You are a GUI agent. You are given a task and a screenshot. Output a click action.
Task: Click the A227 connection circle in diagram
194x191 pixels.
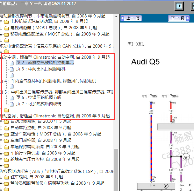186,157
